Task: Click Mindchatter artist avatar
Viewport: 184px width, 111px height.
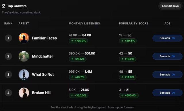Action: pos(24,56)
